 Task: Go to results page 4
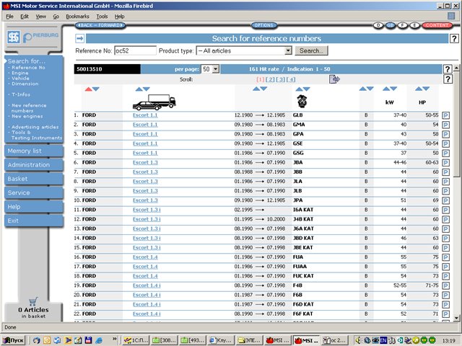tap(291, 79)
